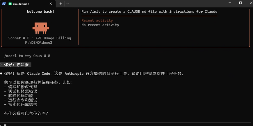Click 'Sonnet 4.5 · API Usage Billing' text
The width and height of the screenshot is (253, 126).
pyautogui.click(x=40, y=38)
